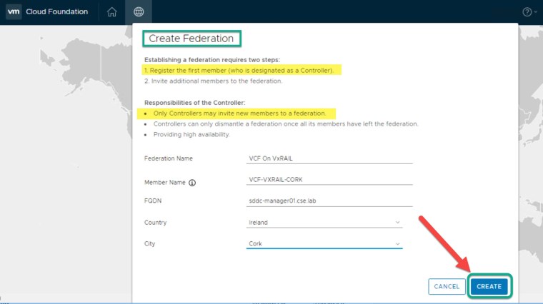The height and width of the screenshot is (304, 543).
Task: Edit the FQDN field sddc-manager01.cse.lab
Action: point(329,201)
